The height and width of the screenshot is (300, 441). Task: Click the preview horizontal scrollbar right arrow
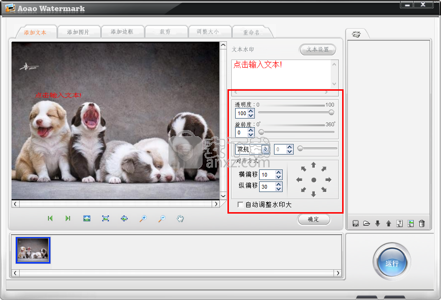click(216, 204)
